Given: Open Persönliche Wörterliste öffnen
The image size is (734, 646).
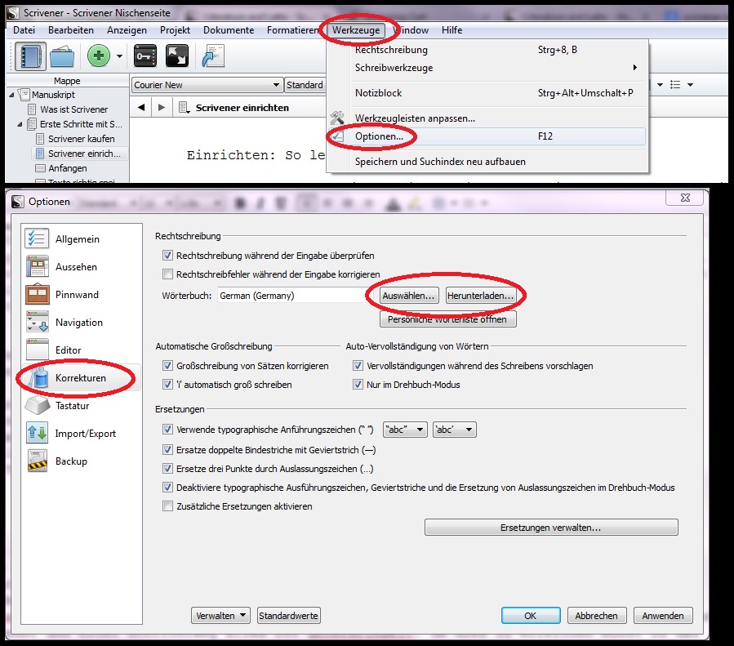Looking at the screenshot, I should (x=446, y=319).
